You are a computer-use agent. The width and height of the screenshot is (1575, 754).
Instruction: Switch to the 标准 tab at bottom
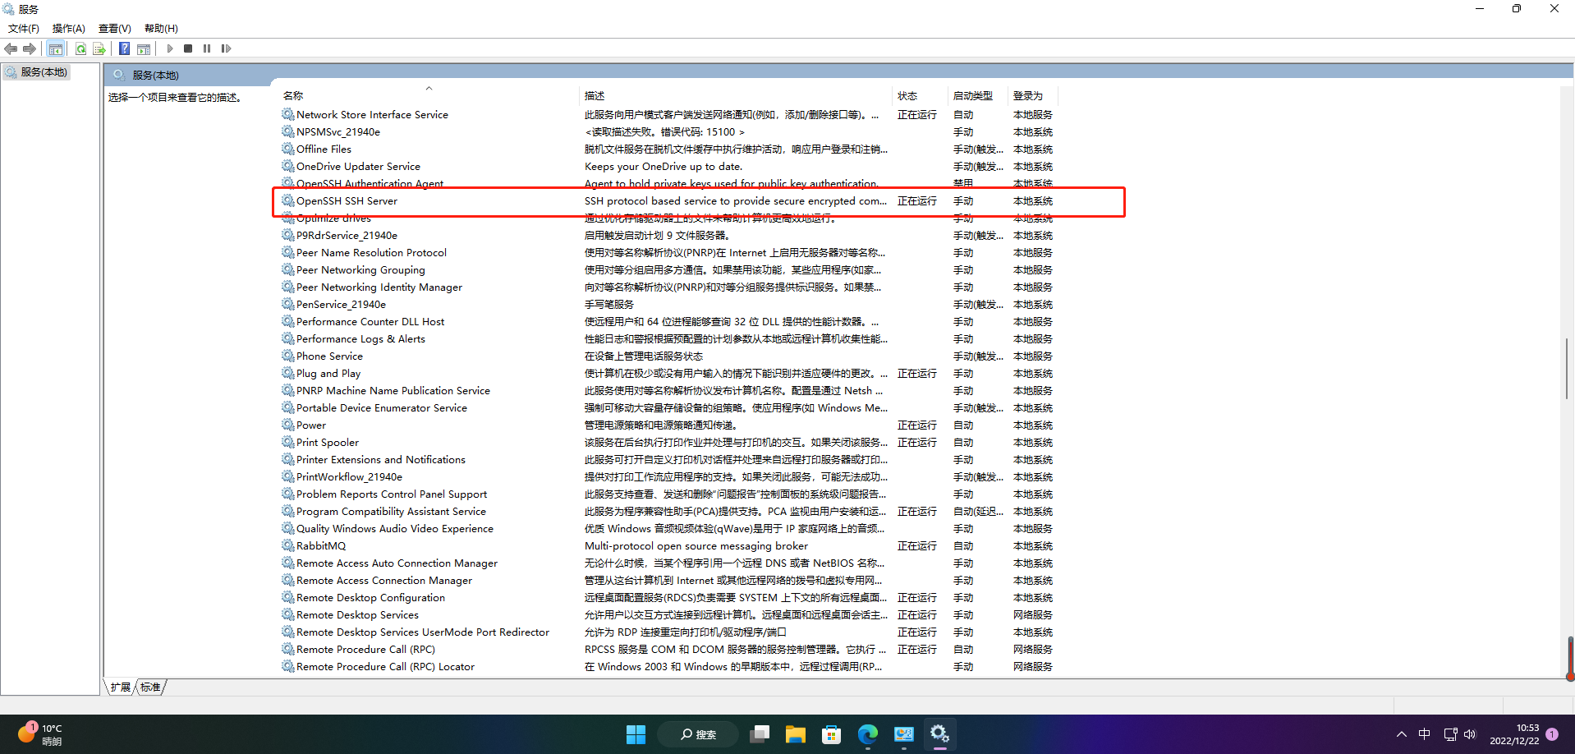[150, 687]
